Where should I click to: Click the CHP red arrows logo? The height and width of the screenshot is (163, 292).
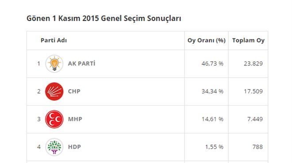click(54, 91)
